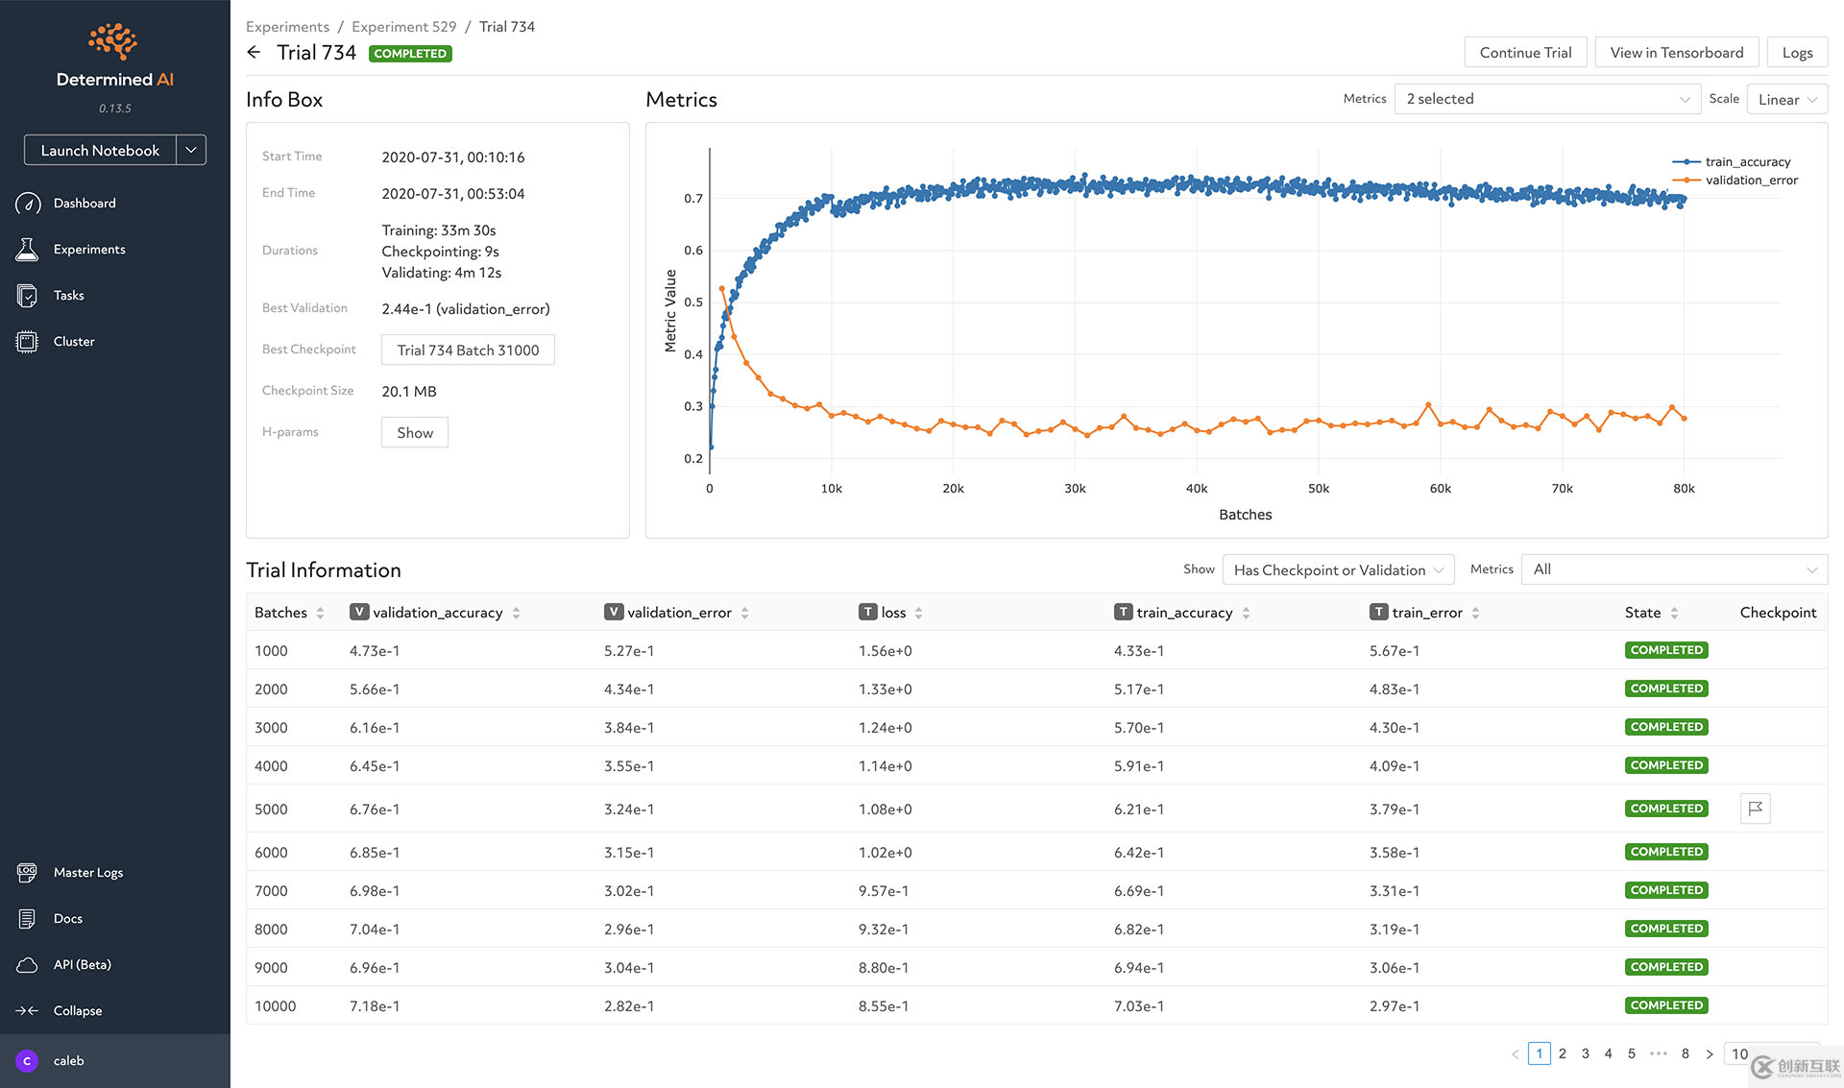Open Has Checkpoint or Validation filter dropdown
Image resolution: width=1844 pixels, height=1088 pixels.
[x=1338, y=569]
